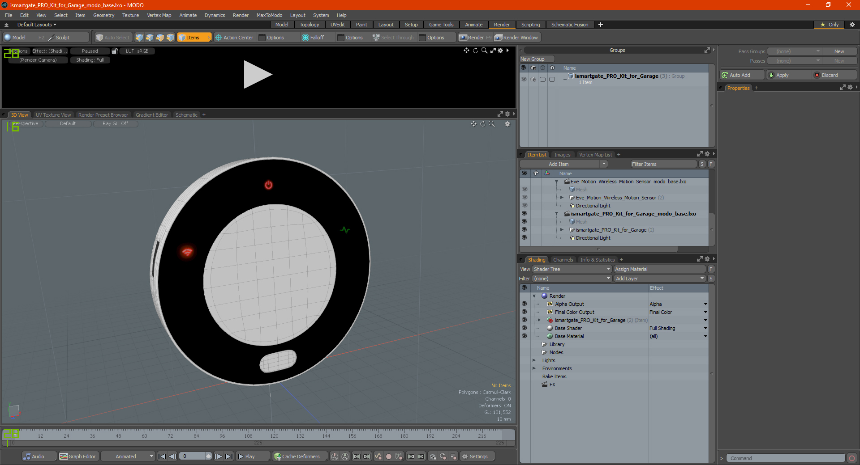Open the Animated key mode dropdown
The height and width of the screenshot is (465, 860).
pos(128,457)
